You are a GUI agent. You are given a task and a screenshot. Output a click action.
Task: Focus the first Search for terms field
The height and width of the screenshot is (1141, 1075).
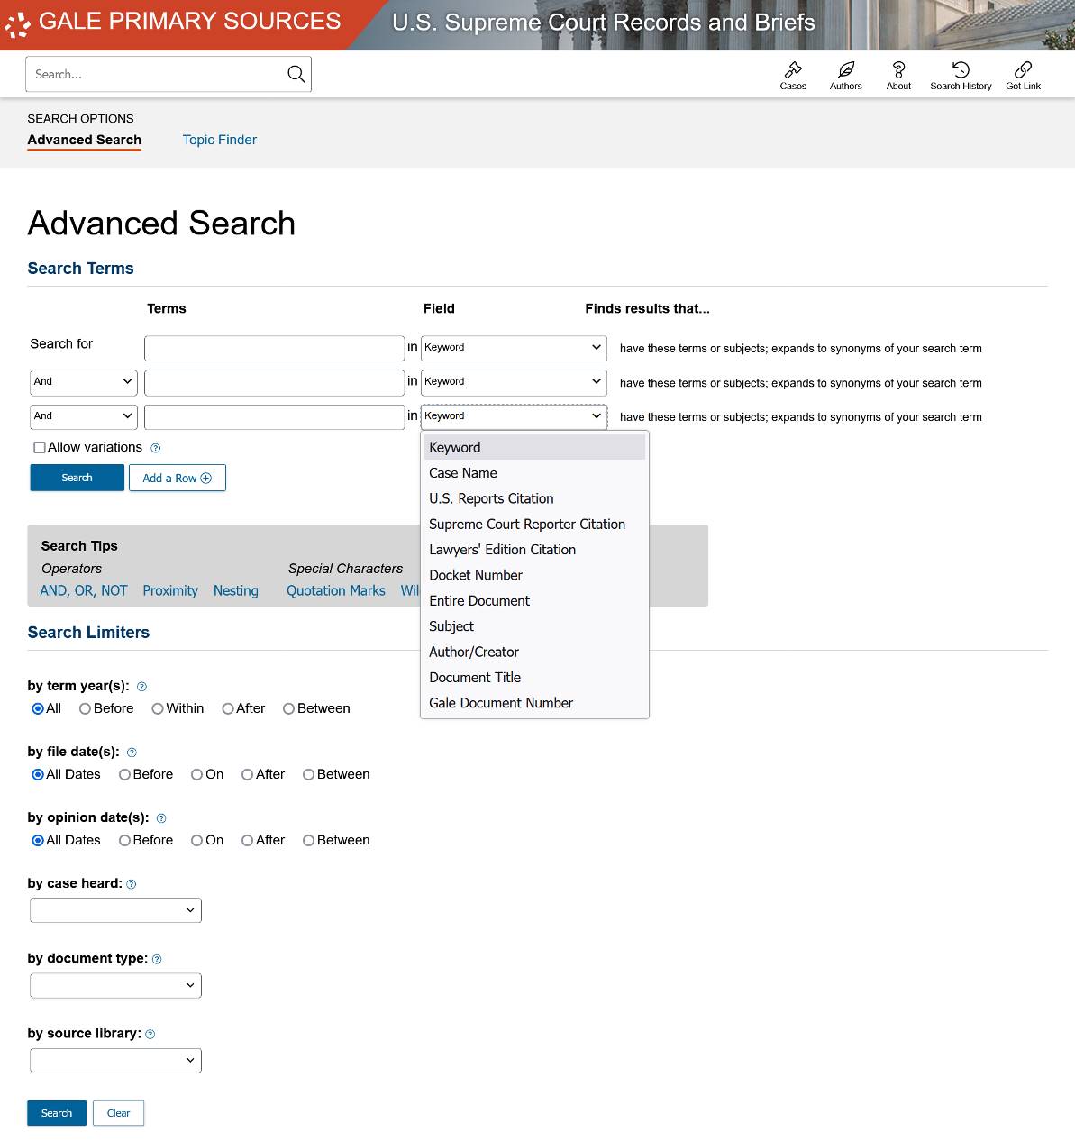(274, 348)
